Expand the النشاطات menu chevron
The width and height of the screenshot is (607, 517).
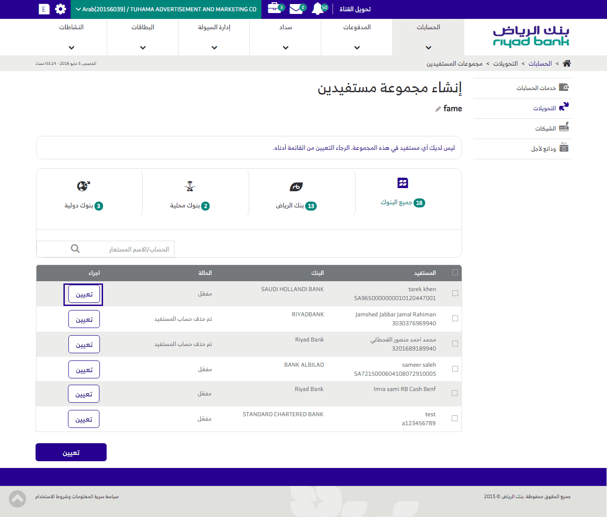point(72,48)
